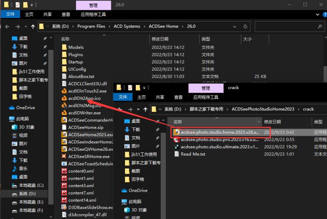Click the 管理 tab in the crack window
Screen dimensions: 327x219
206,88
